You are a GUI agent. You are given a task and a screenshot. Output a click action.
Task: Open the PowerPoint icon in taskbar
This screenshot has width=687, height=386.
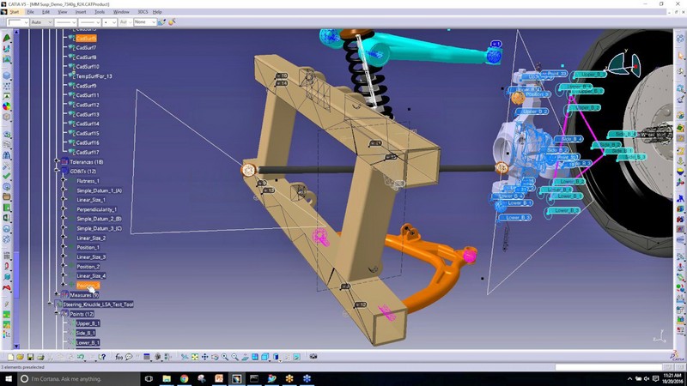point(219,378)
